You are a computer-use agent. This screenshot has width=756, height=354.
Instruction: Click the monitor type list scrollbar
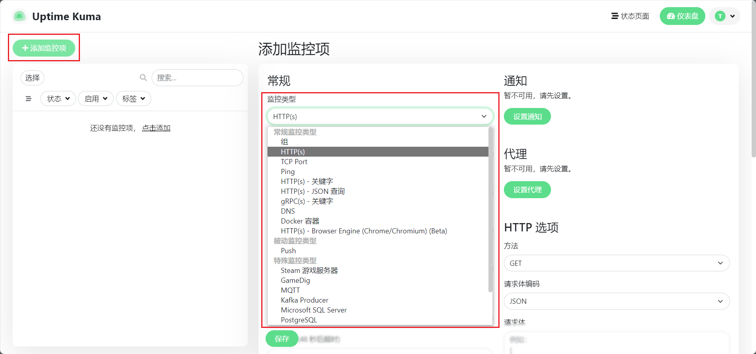(490, 210)
